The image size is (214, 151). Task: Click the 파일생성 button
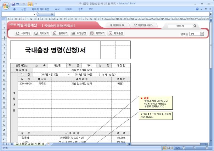[x=79, y=33]
